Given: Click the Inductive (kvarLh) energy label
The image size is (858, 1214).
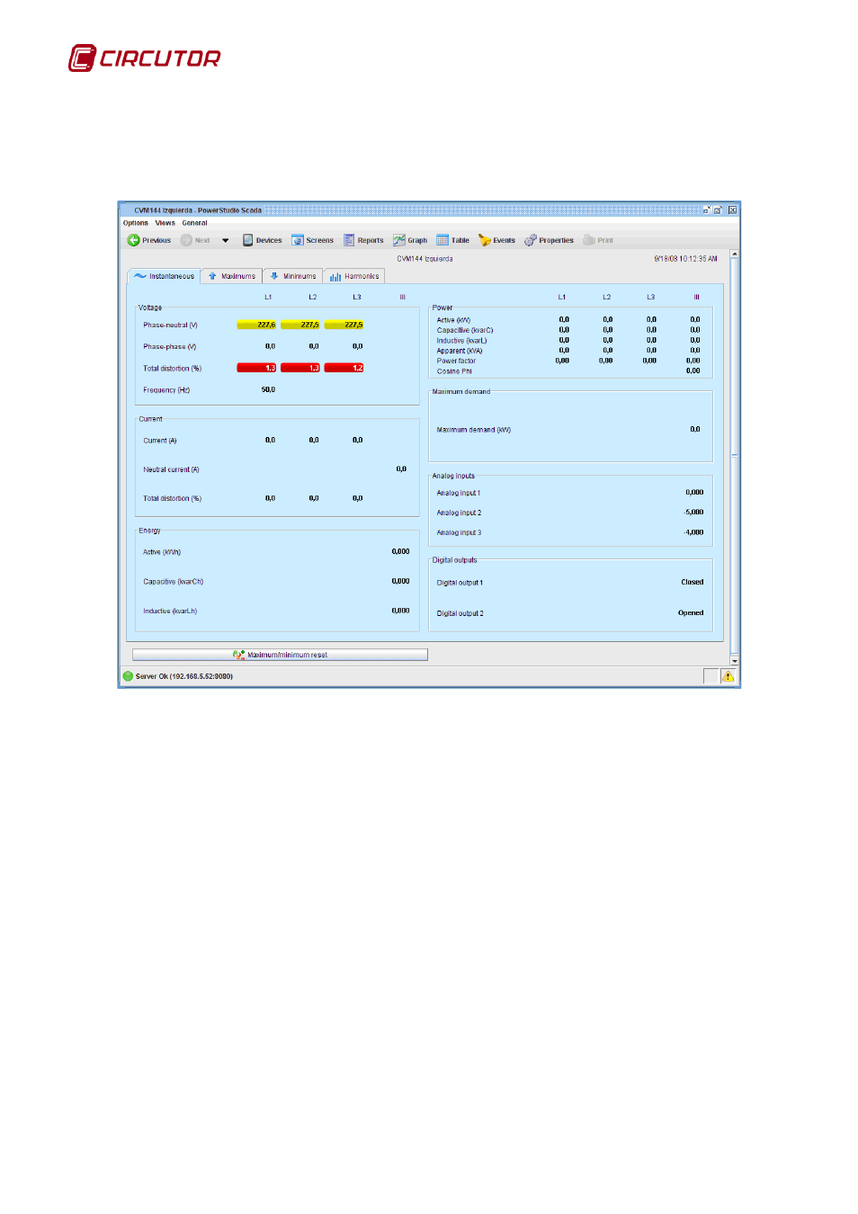Looking at the screenshot, I should click(170, 611).
